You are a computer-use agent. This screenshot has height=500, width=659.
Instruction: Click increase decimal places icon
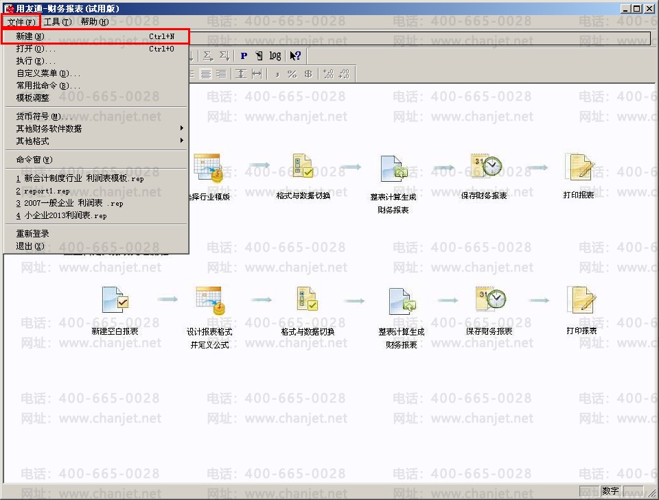(328, 74)
